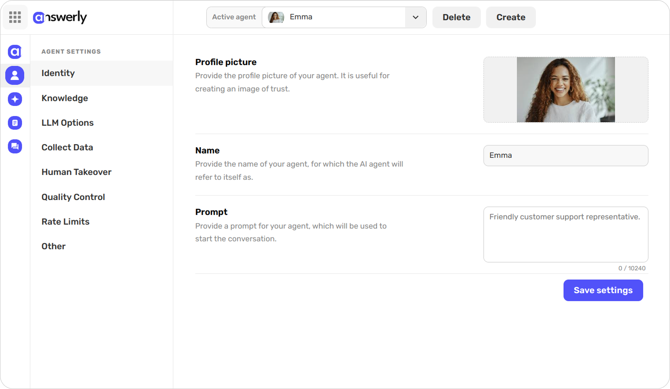This screenshot has width=670, height=389.
Task: Click the Delete agent button
Action: click(456, 17)
